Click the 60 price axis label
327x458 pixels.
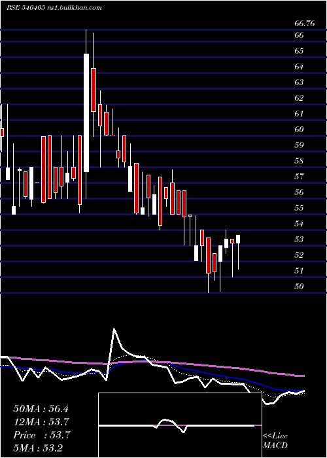click(300, 130)
